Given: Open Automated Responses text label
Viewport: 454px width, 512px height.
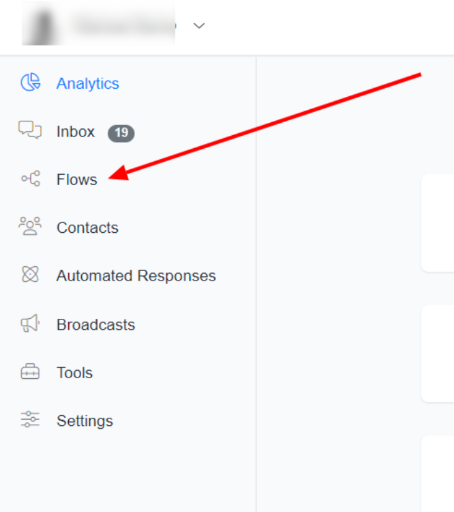Looking at the screenshot, I should pyautogui.click(x=136, y=276).
